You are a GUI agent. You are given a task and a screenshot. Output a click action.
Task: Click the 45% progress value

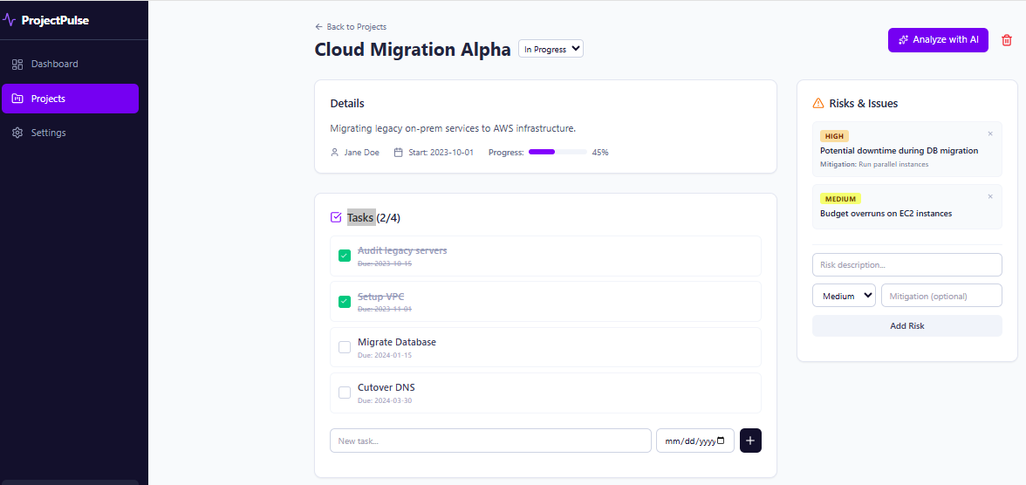click(600, 153)
